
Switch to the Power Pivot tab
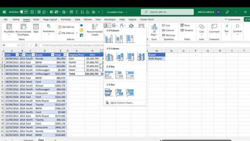point(147,19)
